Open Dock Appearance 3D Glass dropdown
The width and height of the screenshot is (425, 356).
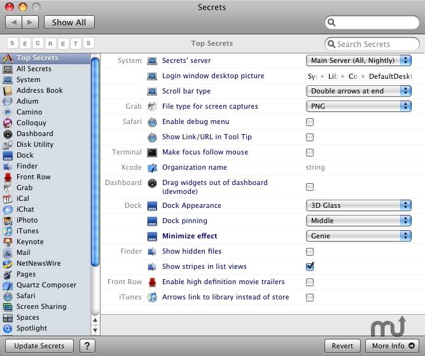click(359, 205)
